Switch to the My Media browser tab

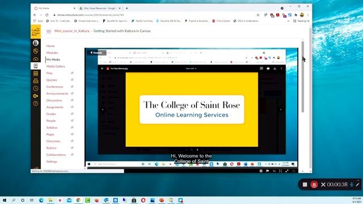click(54, 8)
